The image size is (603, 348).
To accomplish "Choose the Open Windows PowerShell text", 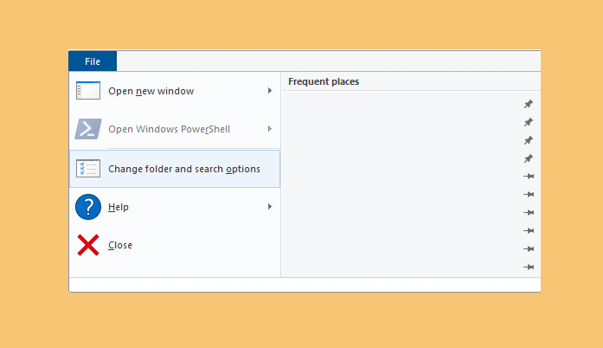I will click(x=170, y=129).
